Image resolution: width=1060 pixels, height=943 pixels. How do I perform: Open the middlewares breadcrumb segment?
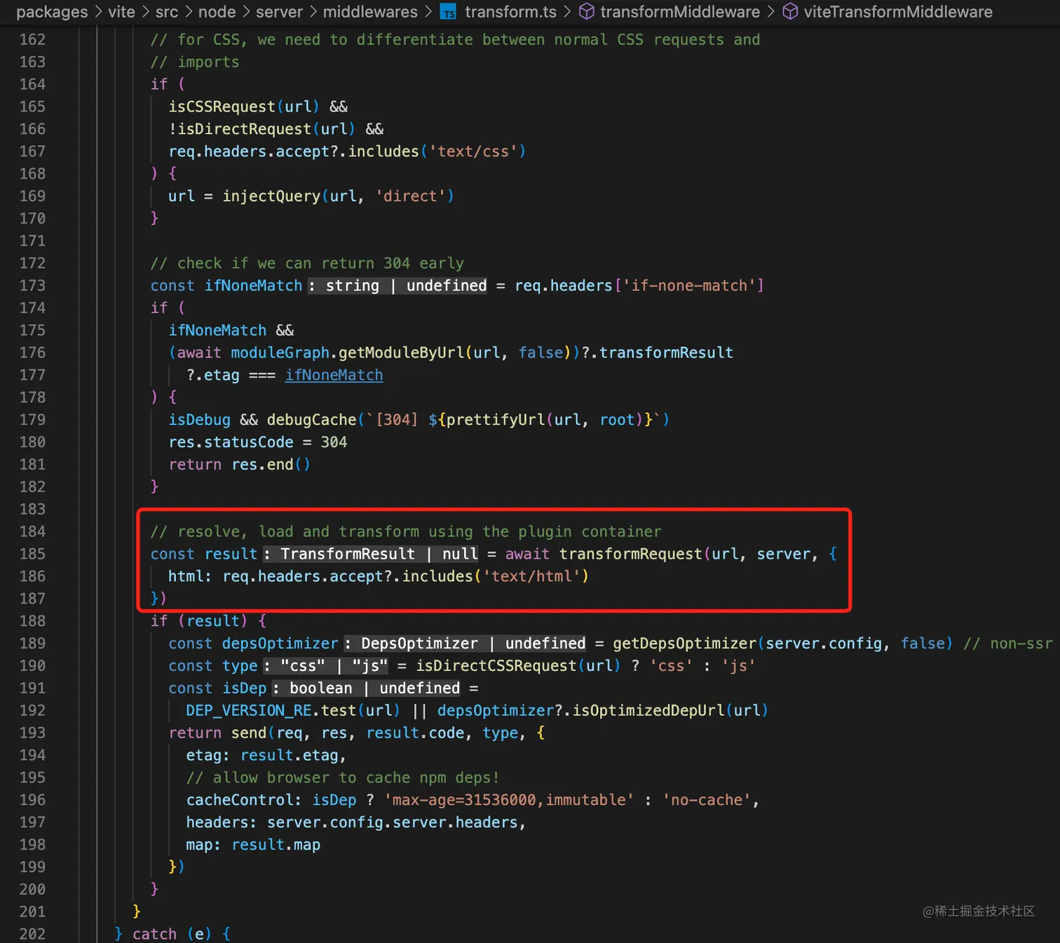pos(370,12)
